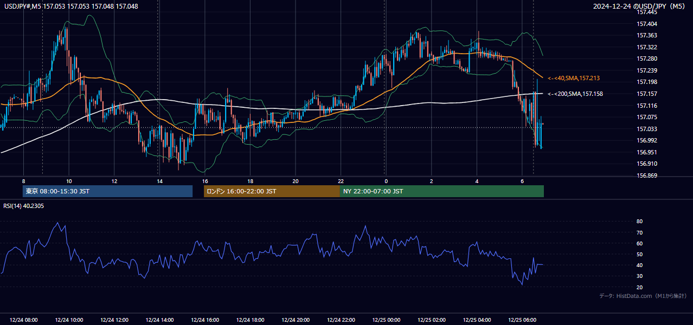Click the 157.116 price axis label
This screenshot has width=693, height=325.
[647, 106]
